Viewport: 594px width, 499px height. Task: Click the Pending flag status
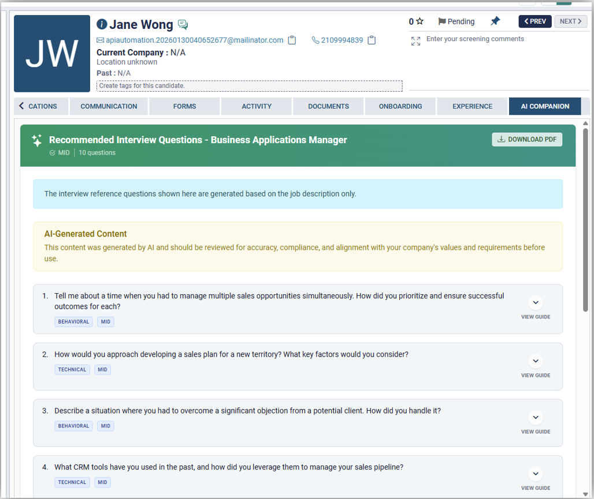[x=456, y=21]
